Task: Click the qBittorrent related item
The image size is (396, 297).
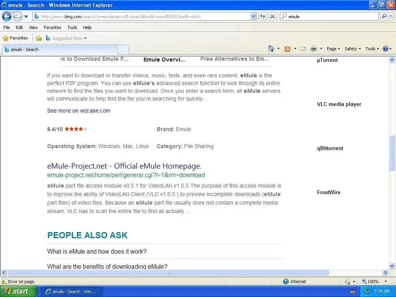Action: coord(330,148)
